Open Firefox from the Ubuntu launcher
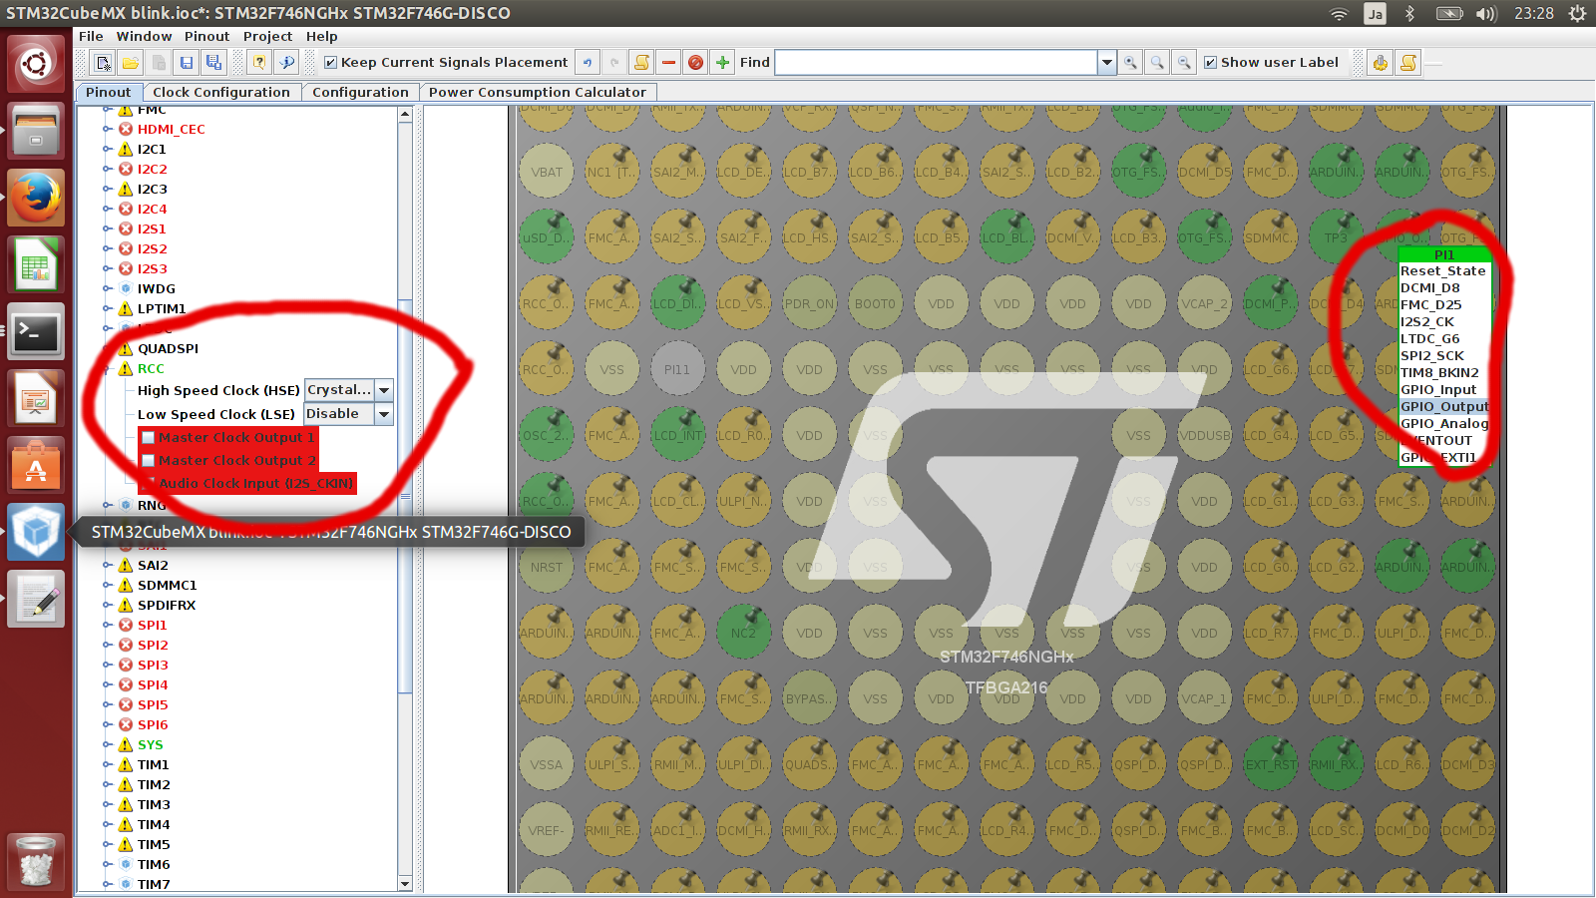 pos(37,198)
